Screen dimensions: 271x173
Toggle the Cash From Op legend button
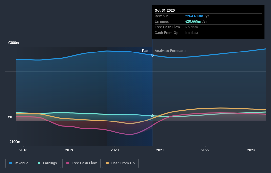[120, 163]
